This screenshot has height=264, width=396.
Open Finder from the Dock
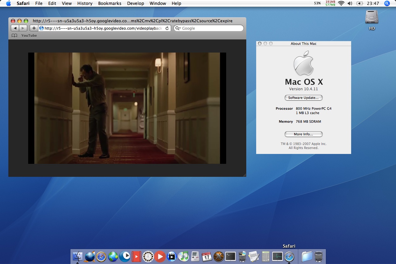(77, 256)
